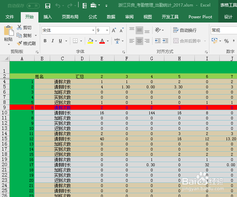Screen dimensions: 237x197
Task: Open Customize Quick Access Toolbar dropdown
Action: (107, 6)
